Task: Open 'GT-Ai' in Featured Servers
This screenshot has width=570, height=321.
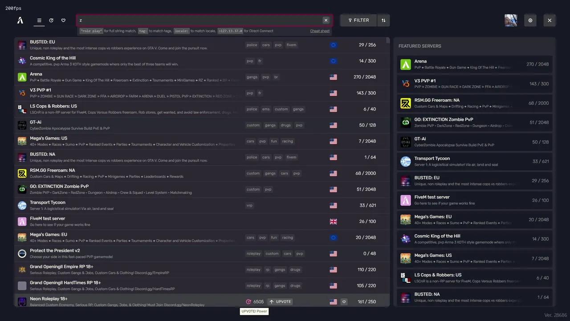Action: (x=475, y=142)
